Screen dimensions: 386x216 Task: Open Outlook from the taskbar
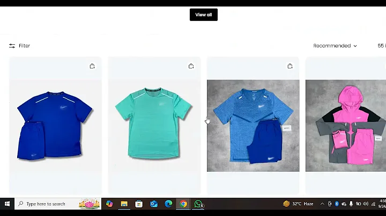pos(154,204)
